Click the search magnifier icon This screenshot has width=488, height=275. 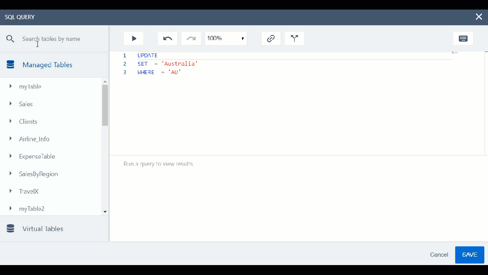(10, 39)
